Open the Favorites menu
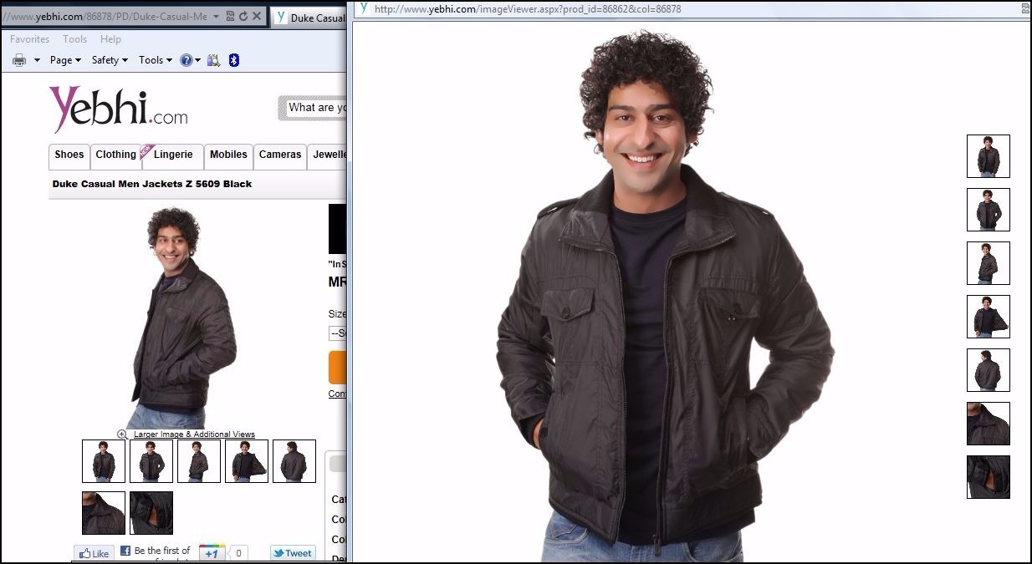 click(29, 39)
